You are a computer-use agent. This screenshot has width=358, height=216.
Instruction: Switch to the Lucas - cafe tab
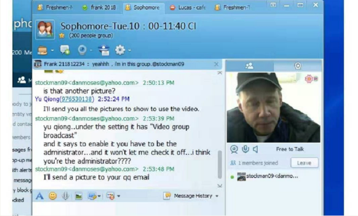click(x=187, y=7)
